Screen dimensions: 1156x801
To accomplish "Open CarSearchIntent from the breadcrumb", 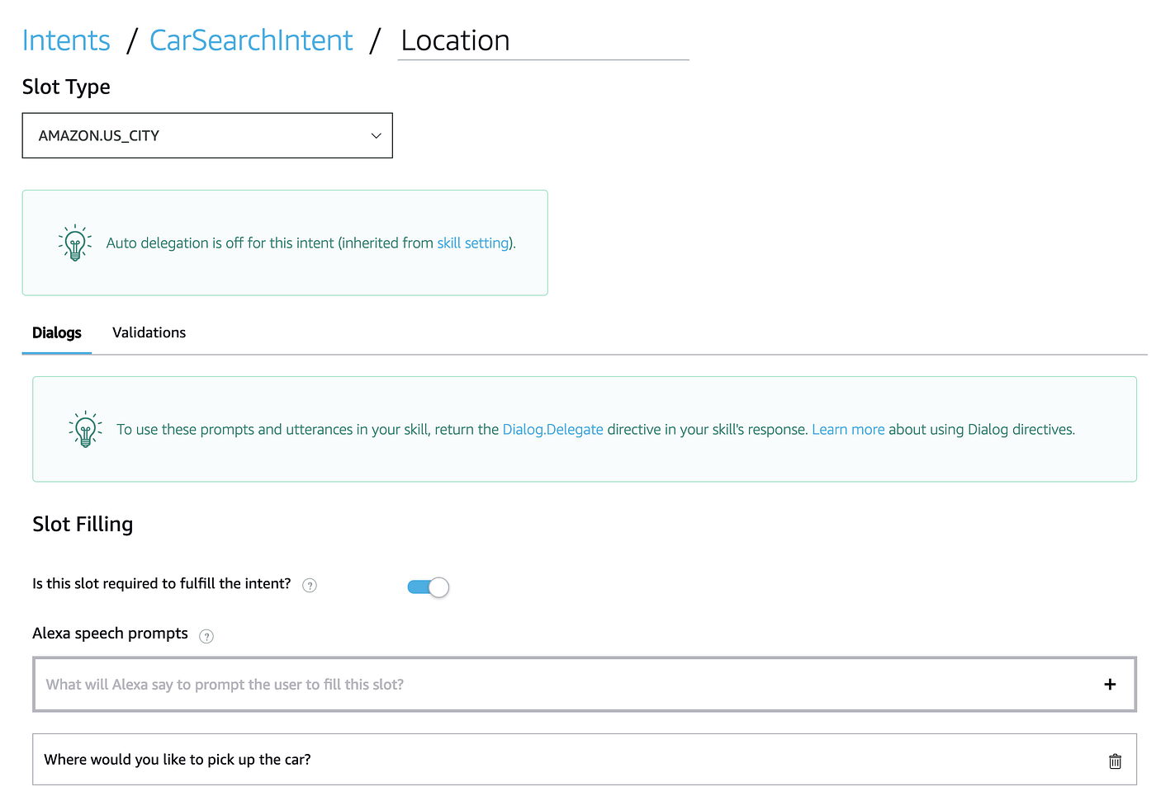I will pyautogui.click(x=250, y=40).
